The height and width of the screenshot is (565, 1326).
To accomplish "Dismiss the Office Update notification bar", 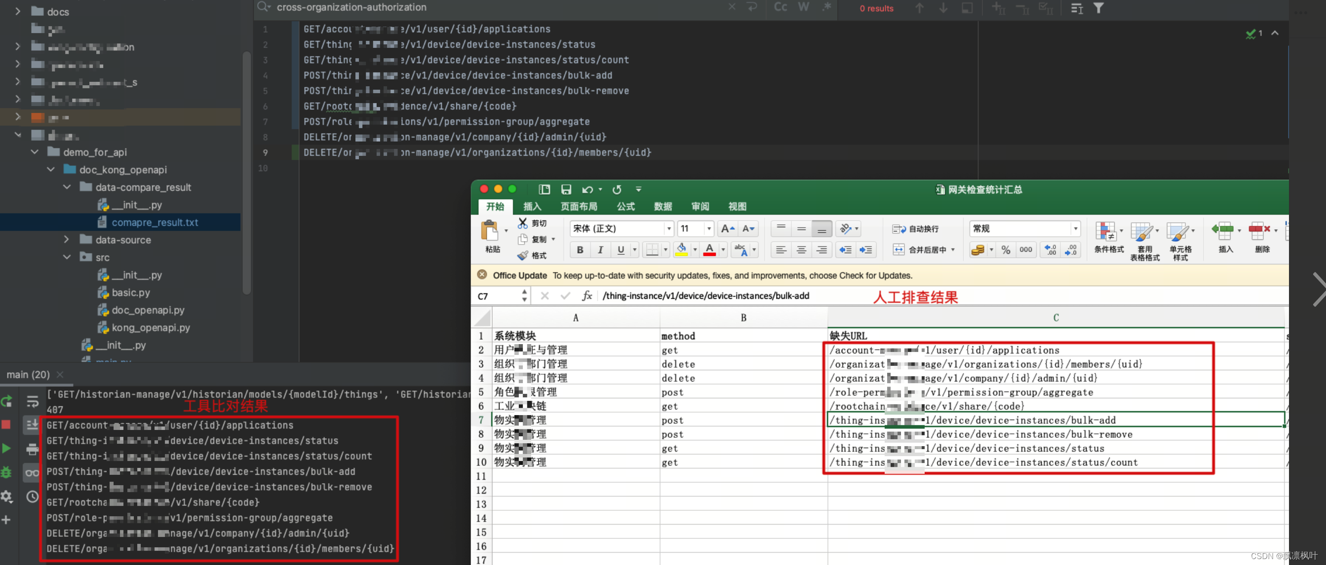I will pyautogui.click(x=482, y=275).
